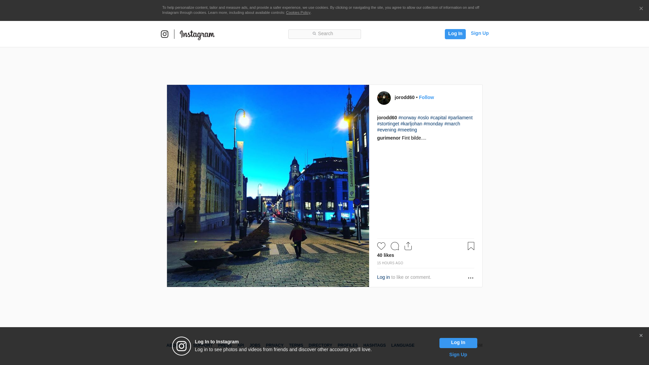Close the Log In to Instagram banner
Viewport: 649px width, 365px height.
tap(641, 336)
